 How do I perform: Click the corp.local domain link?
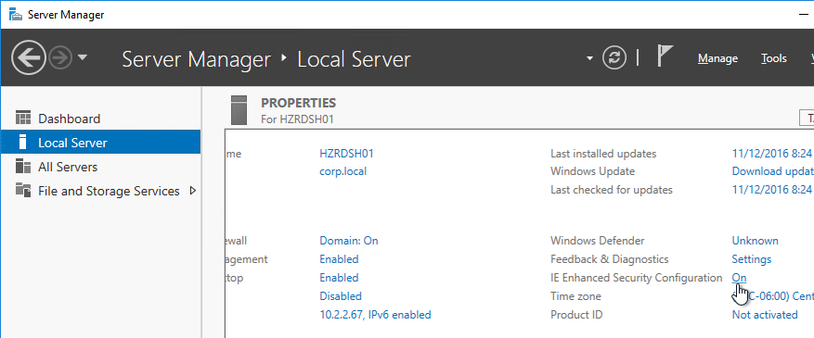click(x=342, y=171)
